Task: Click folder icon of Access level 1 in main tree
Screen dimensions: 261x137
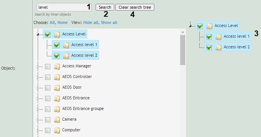Action: tap(66, 45)
